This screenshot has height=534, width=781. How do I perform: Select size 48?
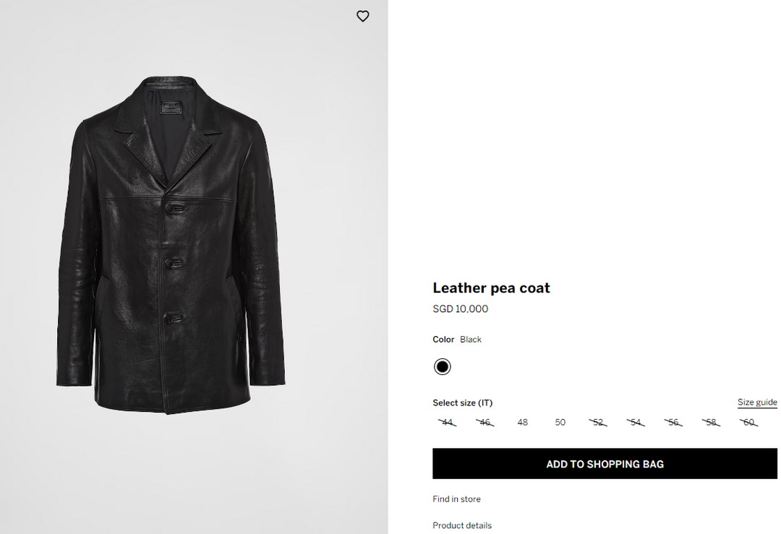pos(523,423)
